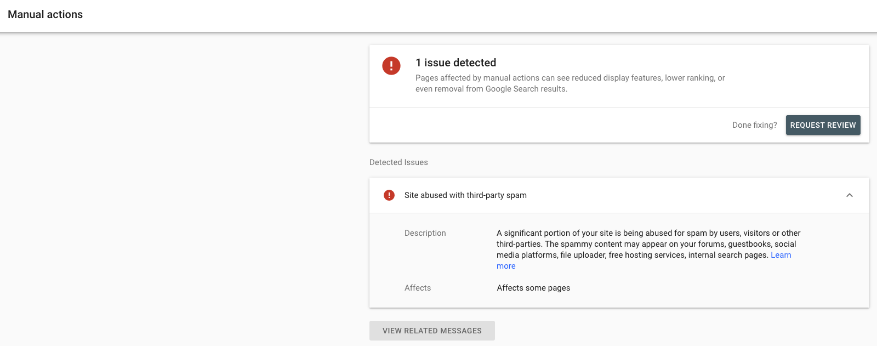Click the Detected Issues label
This screenshot has height=346, width=877.
[398, 162]
